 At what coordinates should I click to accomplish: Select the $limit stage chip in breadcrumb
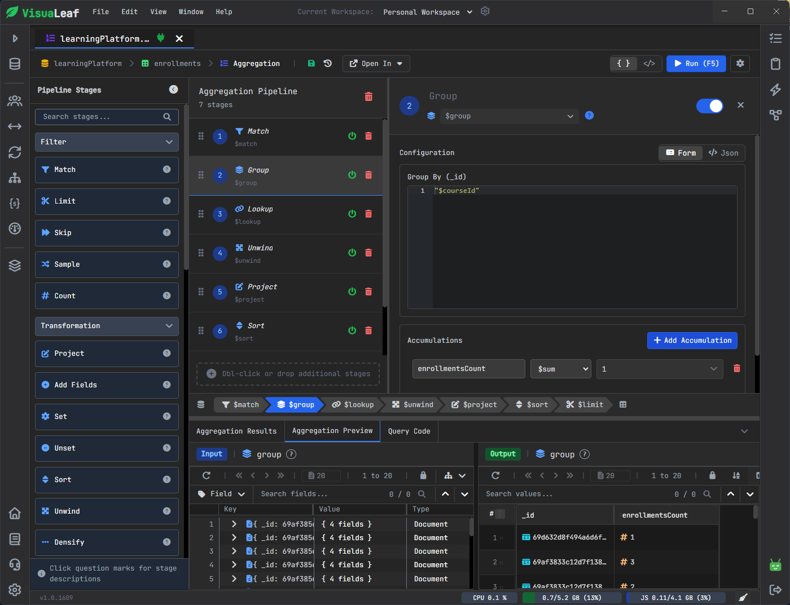click(585, 404)
